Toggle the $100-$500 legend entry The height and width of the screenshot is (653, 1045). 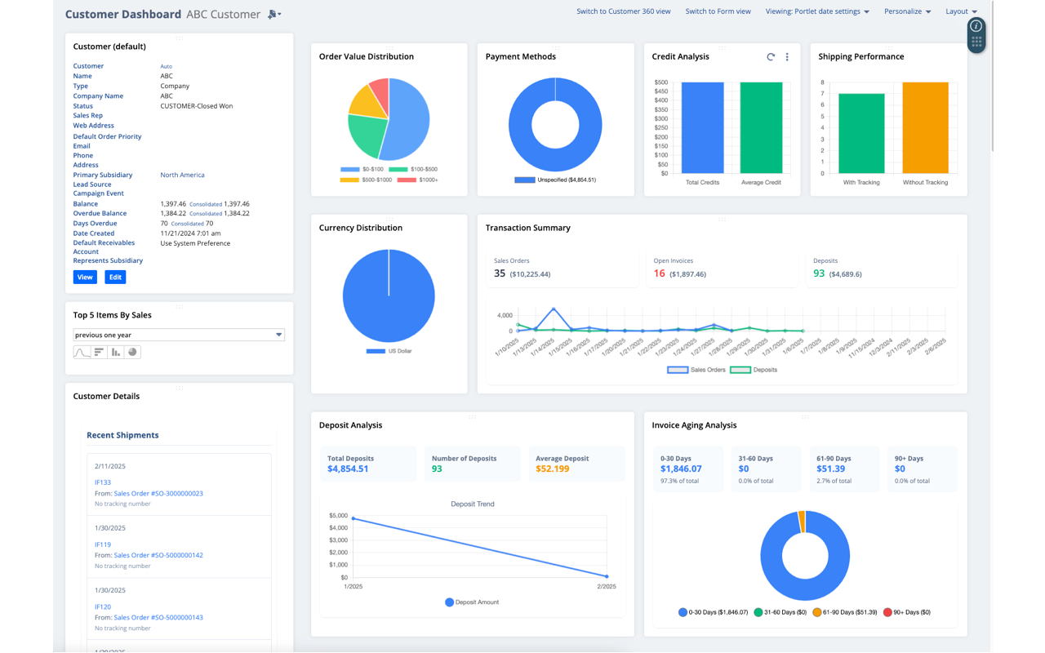[x=413, y=169]
